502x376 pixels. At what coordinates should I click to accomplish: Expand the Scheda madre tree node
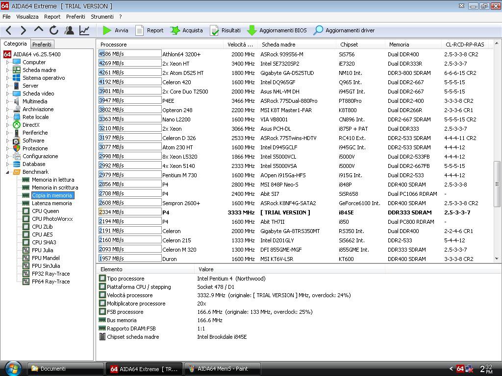(x=7, y=70)
